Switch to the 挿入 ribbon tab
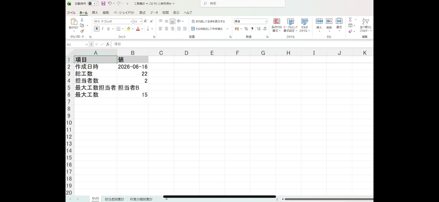The width and height of the screenshot is (439, 202). [x=95, y=13]
